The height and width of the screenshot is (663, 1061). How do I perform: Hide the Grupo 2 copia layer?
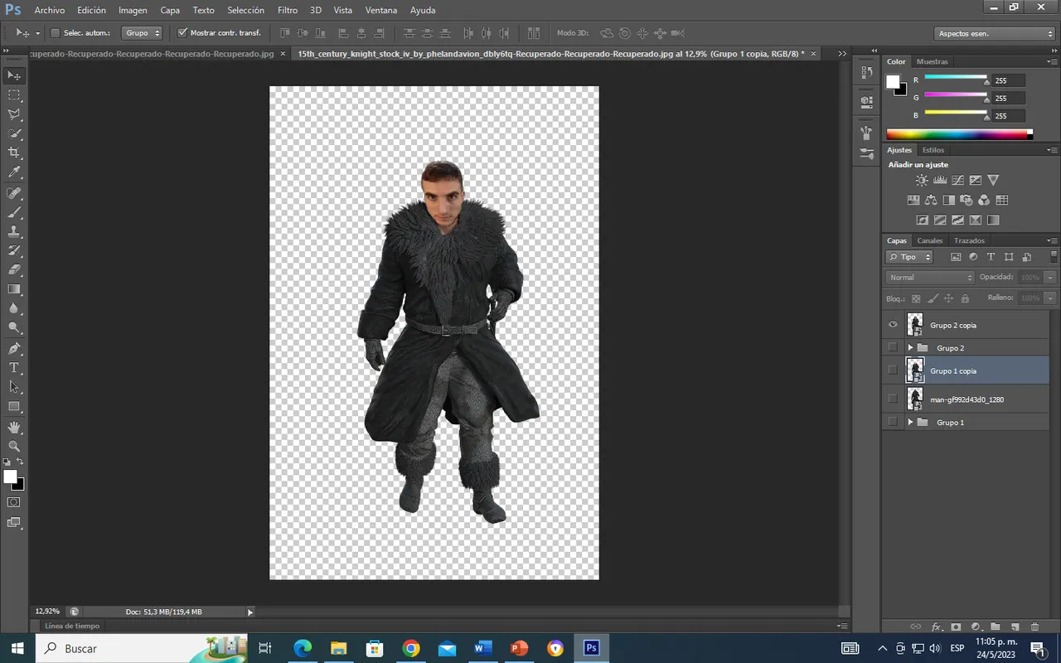[x=893, y=325]
